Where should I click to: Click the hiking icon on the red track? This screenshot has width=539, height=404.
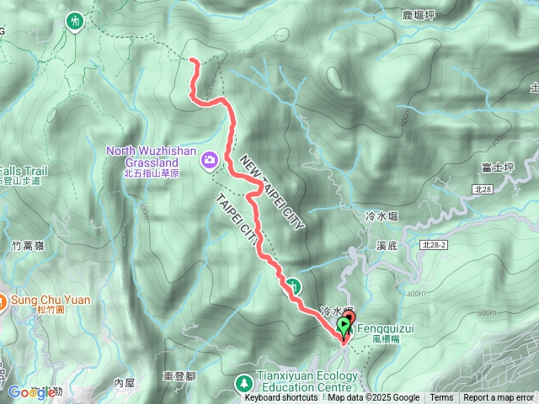tap(293, 285)
